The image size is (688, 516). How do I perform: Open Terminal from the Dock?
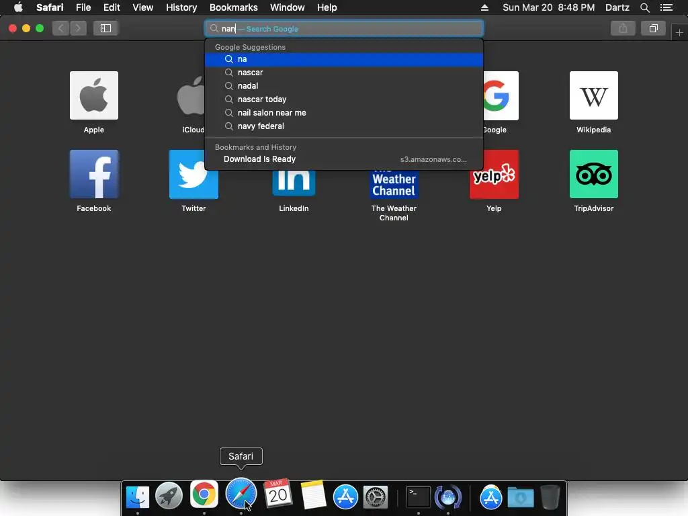coord(418,497)
